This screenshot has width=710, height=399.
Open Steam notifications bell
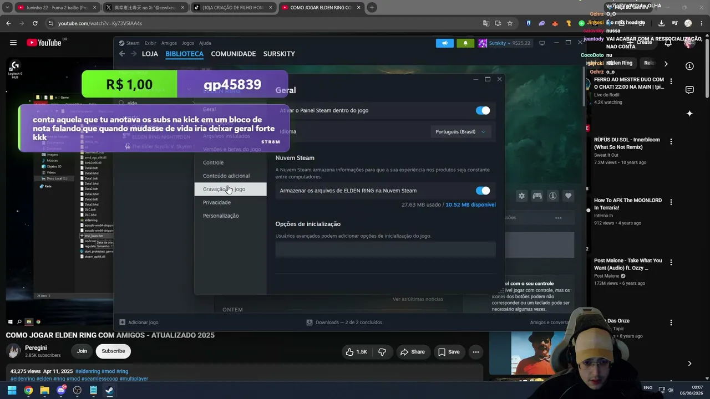coord(465,43)
